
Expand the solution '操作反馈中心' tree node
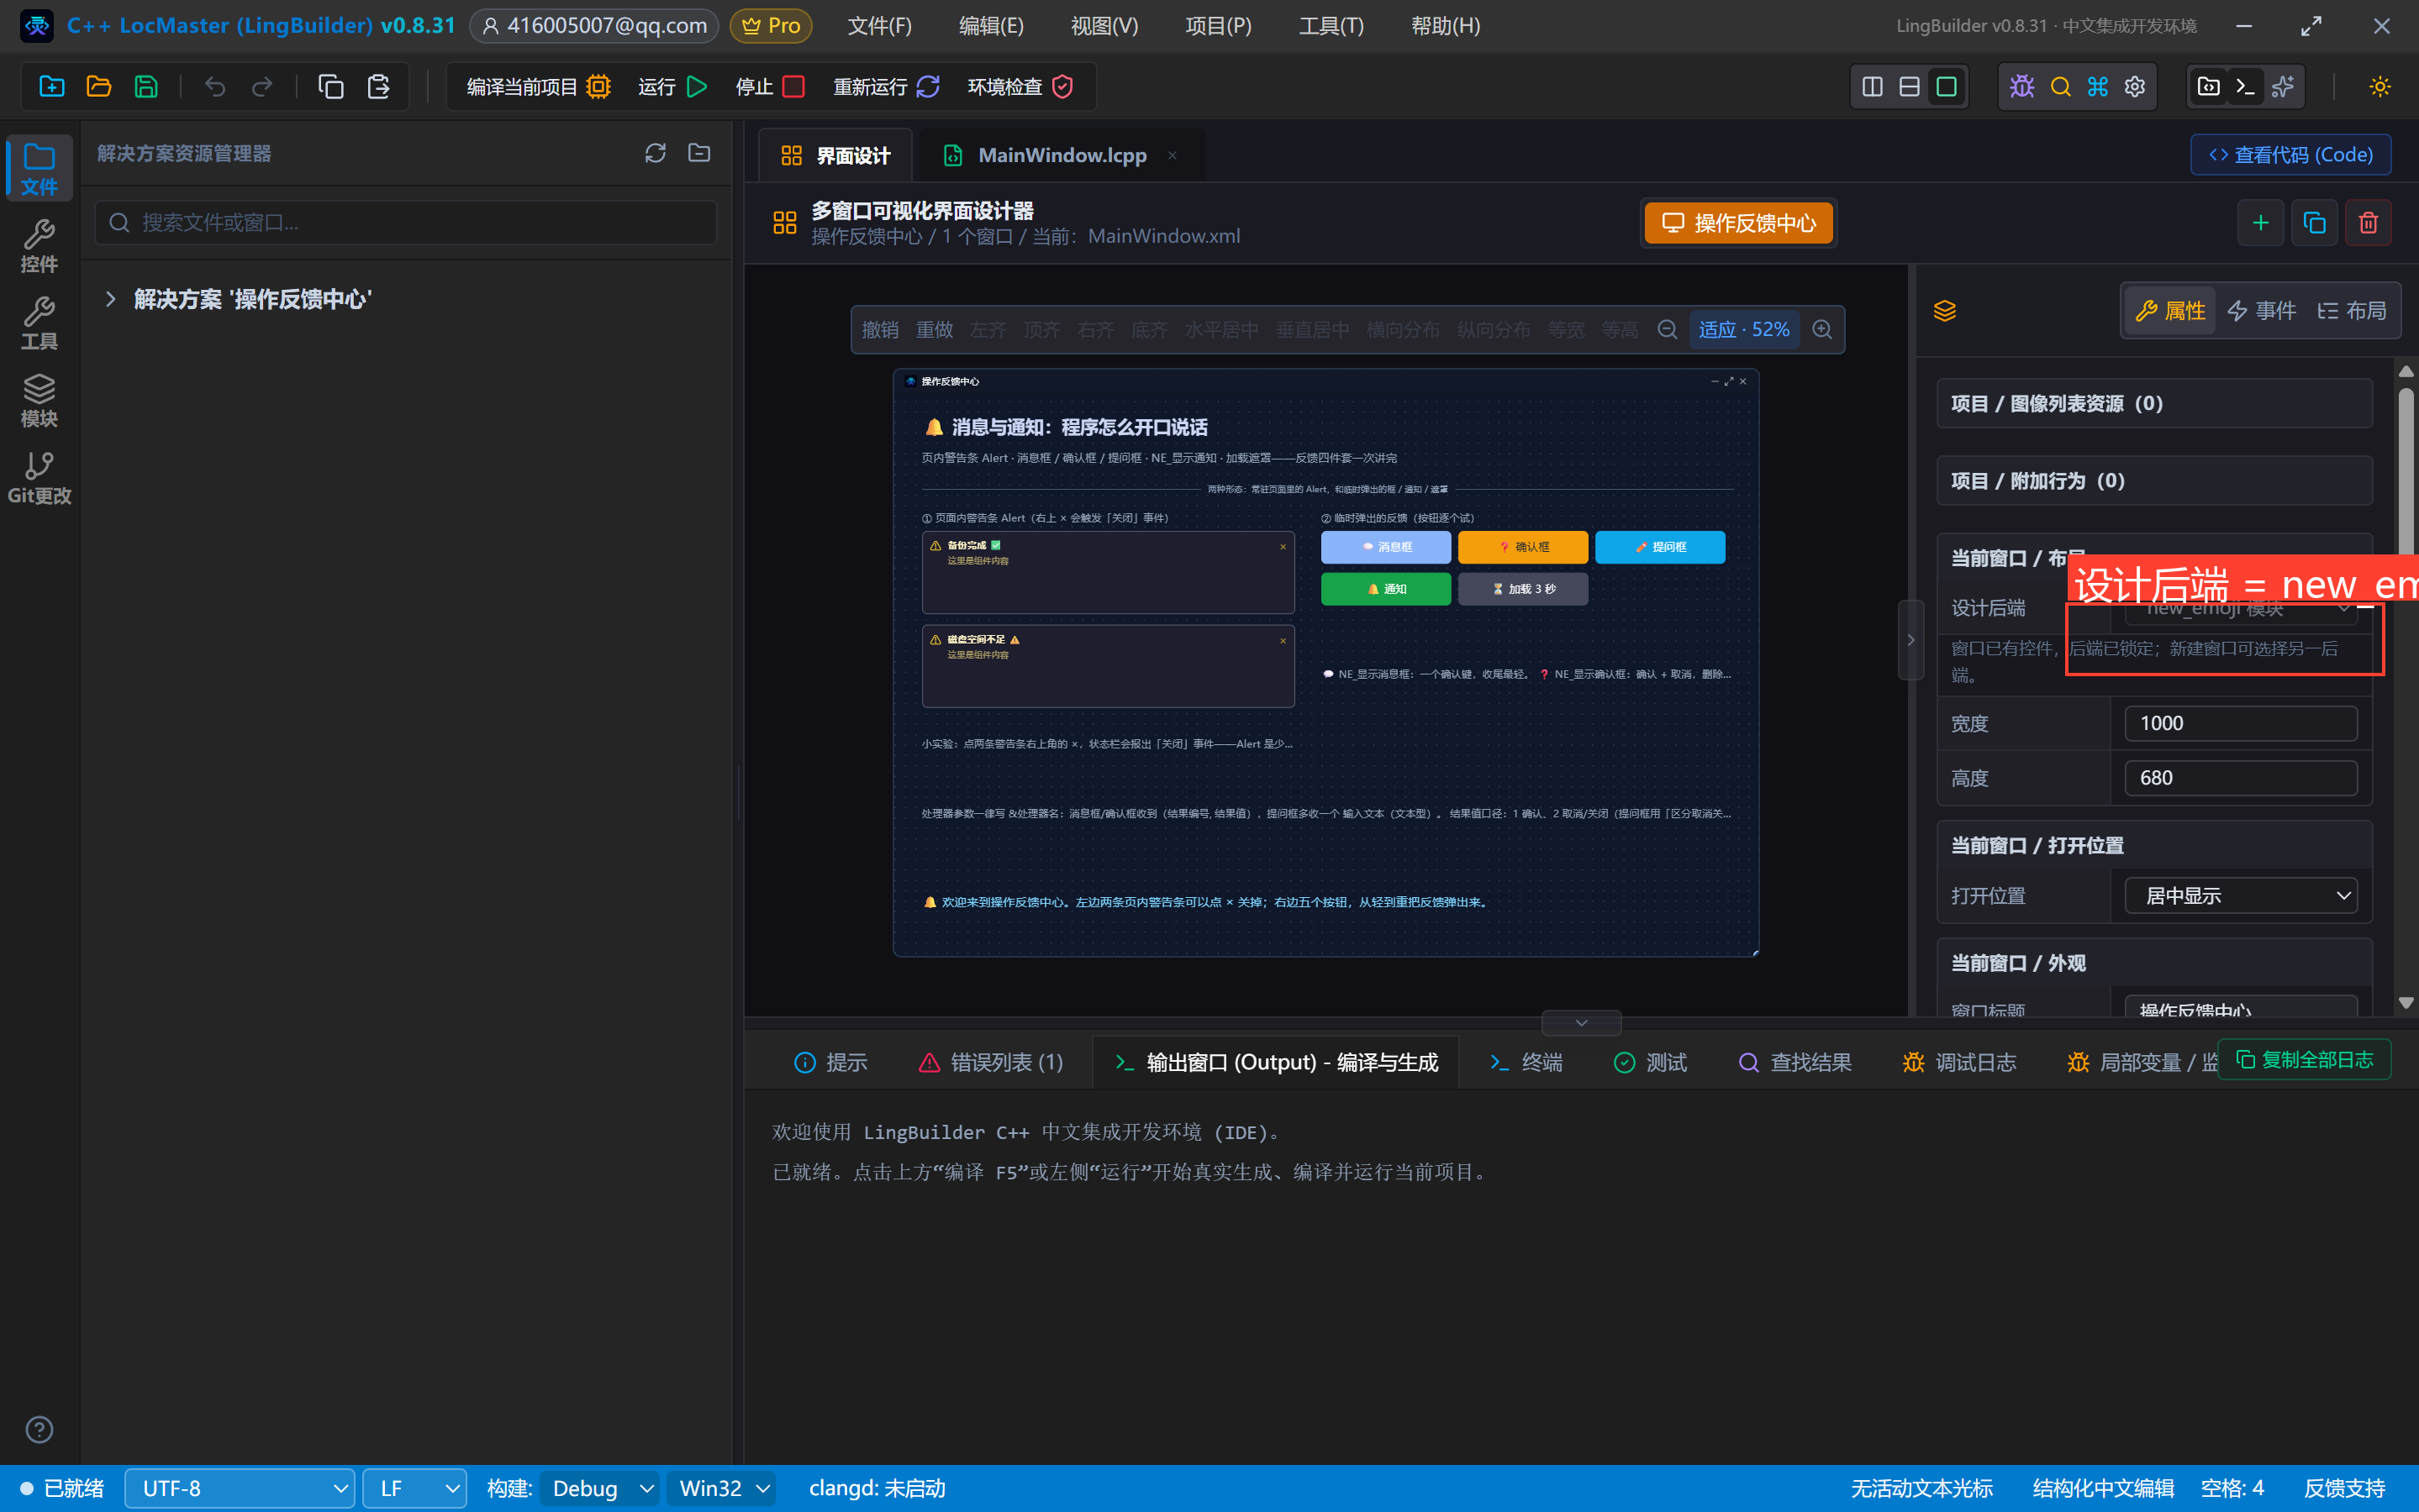tap(111, 299)
